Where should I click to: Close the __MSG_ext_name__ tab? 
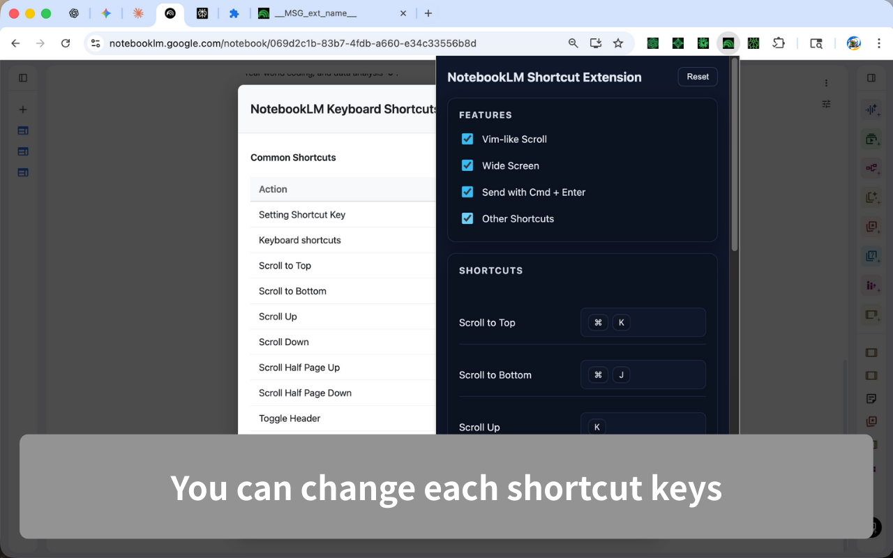[x=403, y=13]
